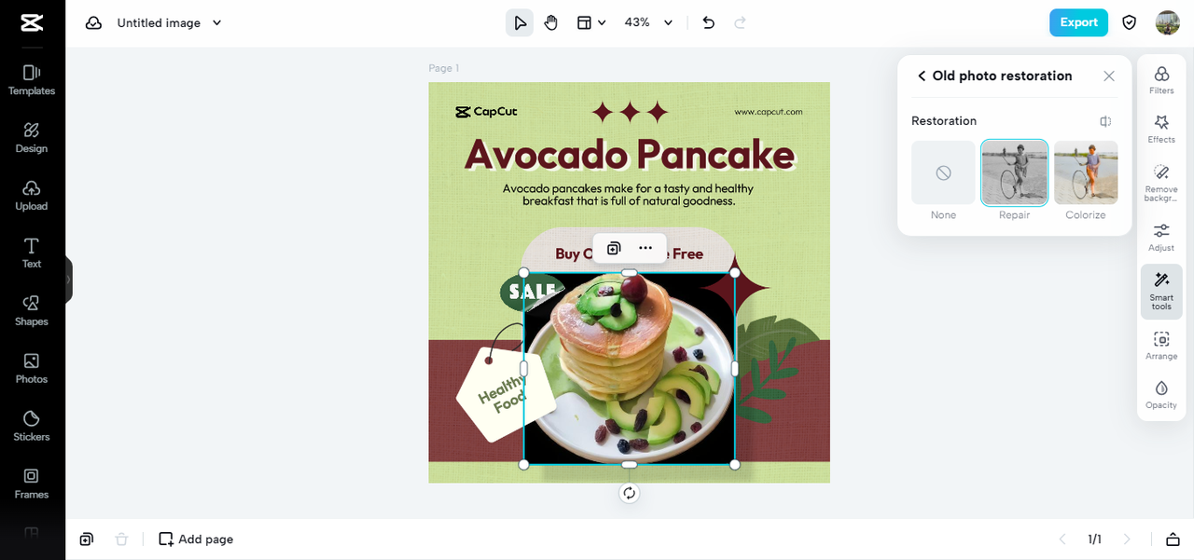
Task: Open the layout resize dropdown
Action: (x=591, y=22)
